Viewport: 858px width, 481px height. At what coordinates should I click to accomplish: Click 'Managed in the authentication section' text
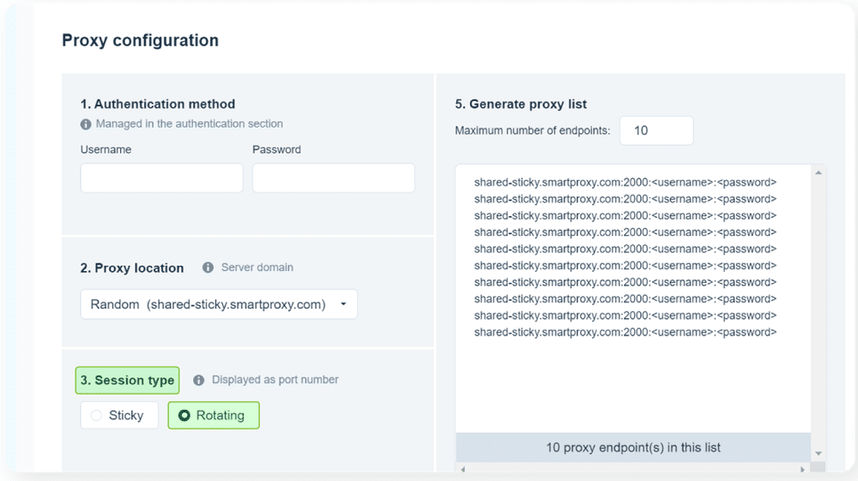point(190,124)
